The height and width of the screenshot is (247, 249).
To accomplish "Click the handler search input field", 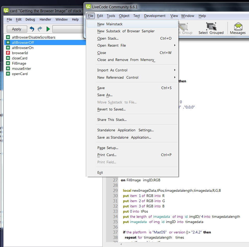I will click(x=68, y=29).
